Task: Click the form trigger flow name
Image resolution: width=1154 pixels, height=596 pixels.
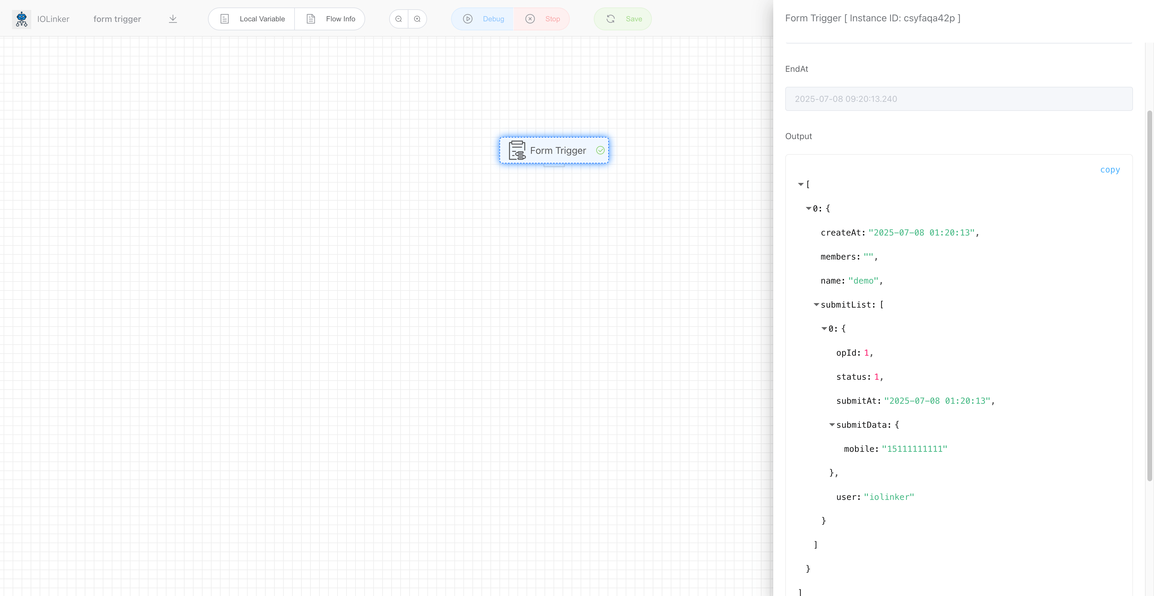Action: [117, 19]
